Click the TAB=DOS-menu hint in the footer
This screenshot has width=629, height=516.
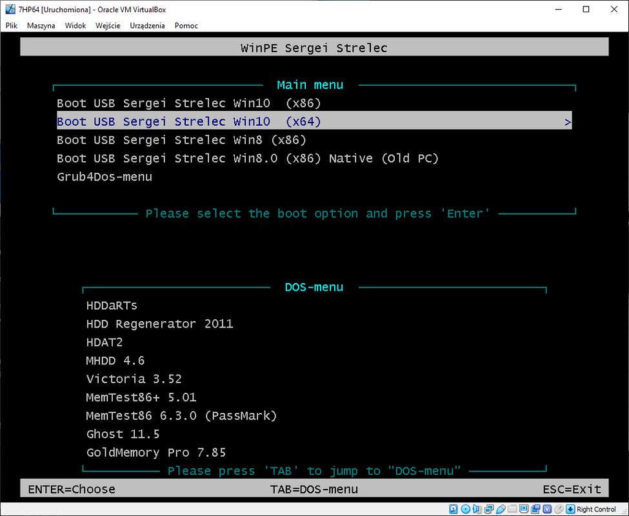point(314,490)
